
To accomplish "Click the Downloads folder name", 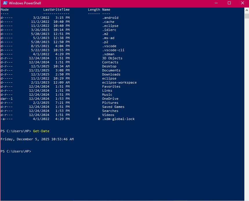I will point(111,74).
